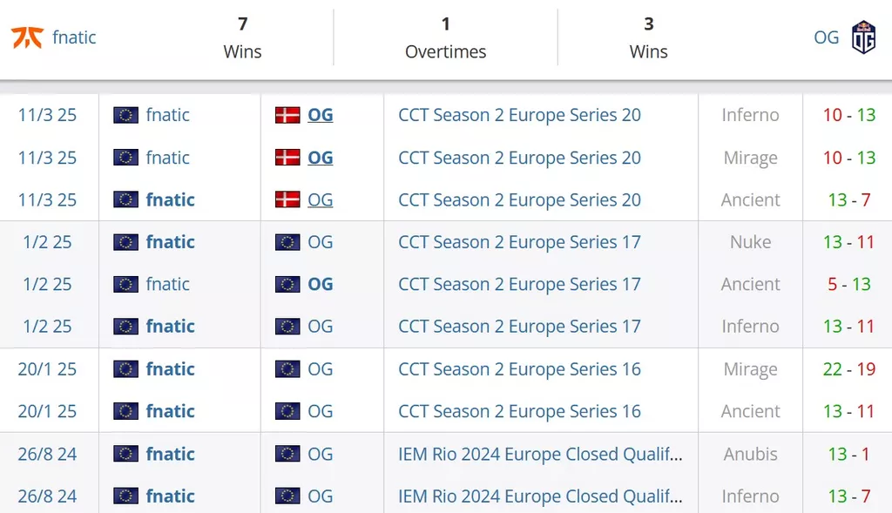Click bold OG in 5 - 13 Ancient row
The height and width of the screenshot is (513, 892).
(321, 284)
